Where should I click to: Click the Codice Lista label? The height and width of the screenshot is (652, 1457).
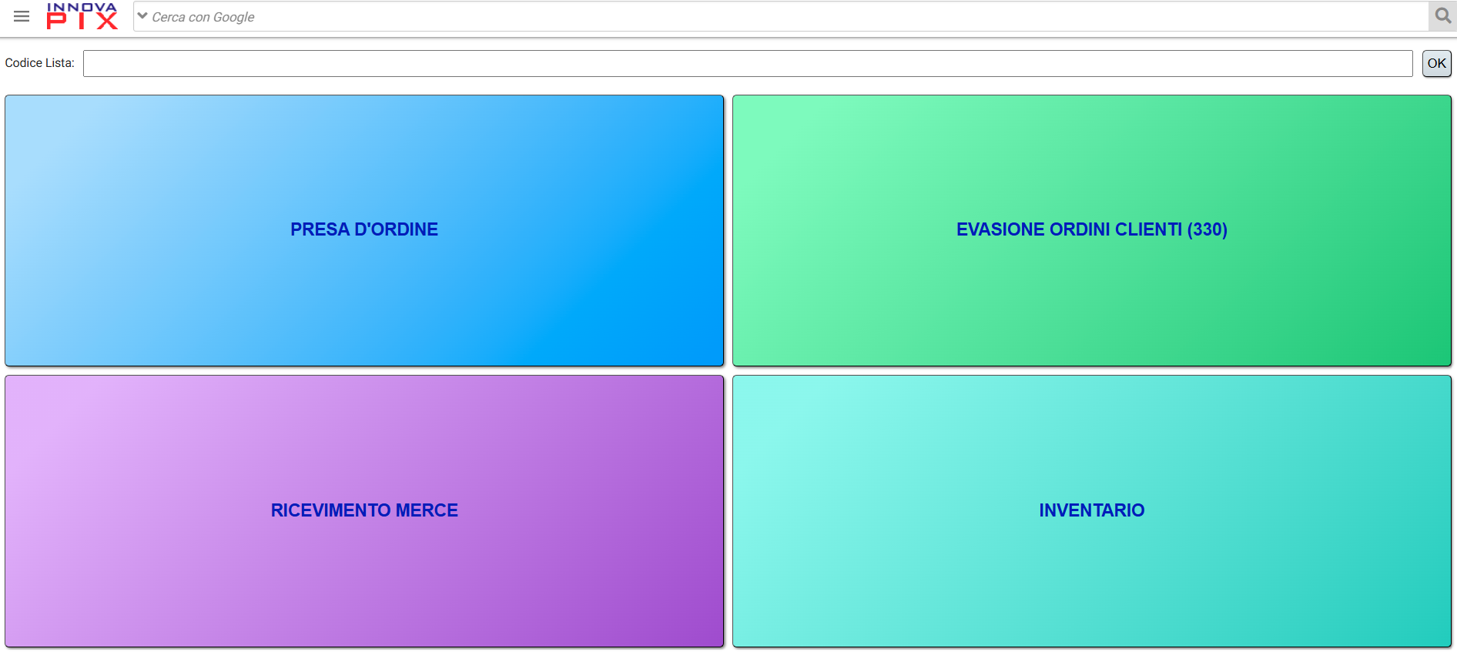tap(39, 63)
